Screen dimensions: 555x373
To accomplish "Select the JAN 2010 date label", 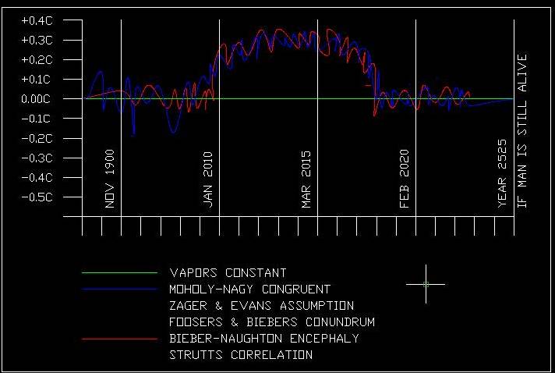I will coord(208,179).
